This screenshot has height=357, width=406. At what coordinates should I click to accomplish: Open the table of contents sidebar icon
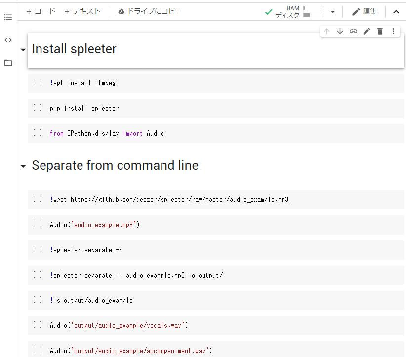click(x=8, y=17)
